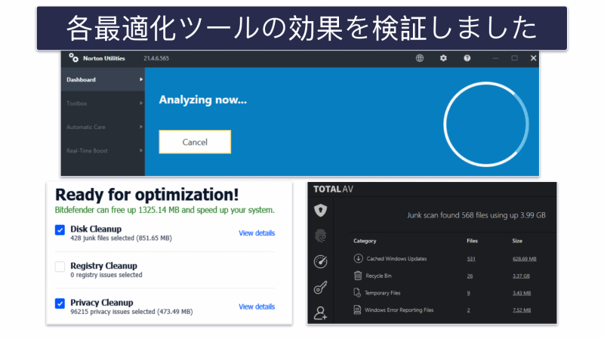Open Real-Time Boost sidebar item
Screen dimensions: 604x339
(103, 150)
